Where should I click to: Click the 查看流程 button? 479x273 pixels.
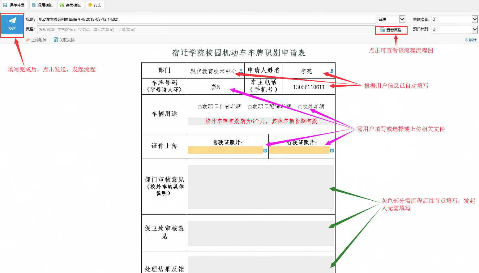(391, 30)
